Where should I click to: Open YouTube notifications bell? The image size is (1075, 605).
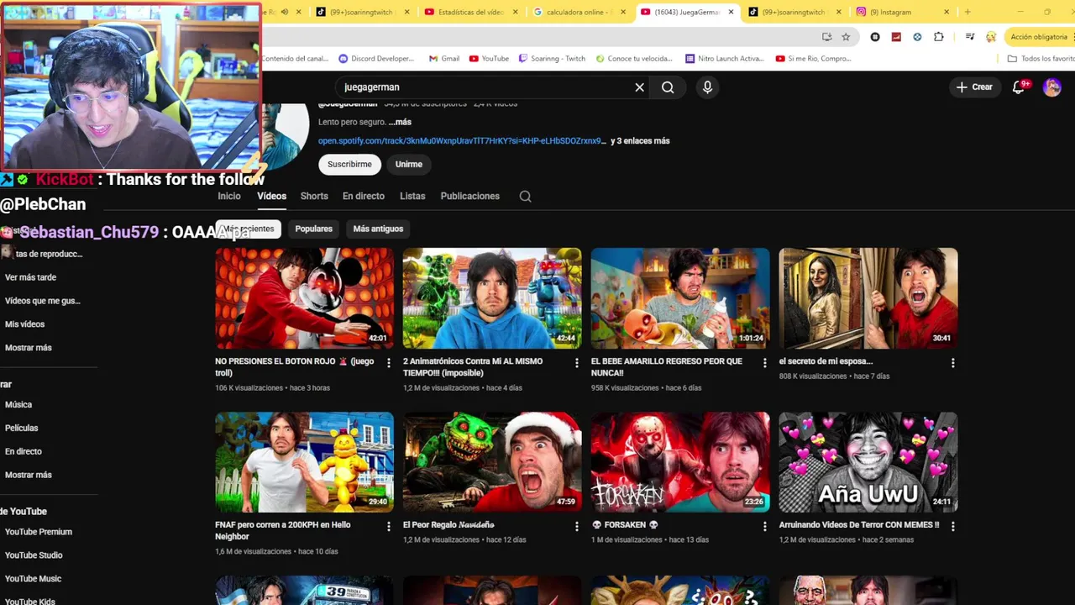1019,87
